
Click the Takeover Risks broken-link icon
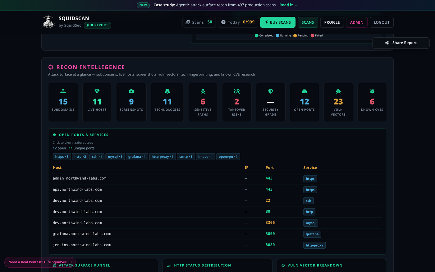pyautogui.click(x=237, y=91)
